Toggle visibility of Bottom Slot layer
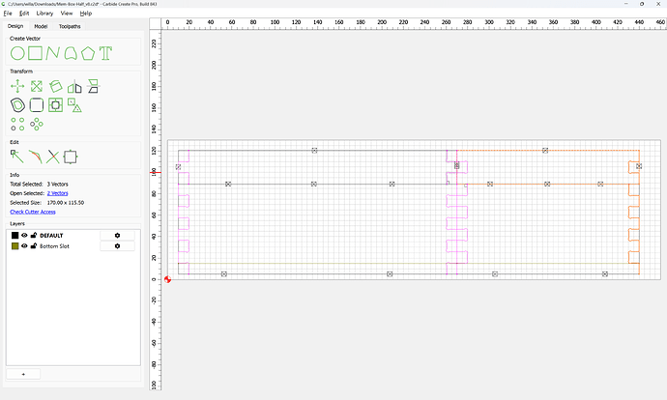This screenshot has height=400, width=667. pyautogui.click(x=24, y=246)
